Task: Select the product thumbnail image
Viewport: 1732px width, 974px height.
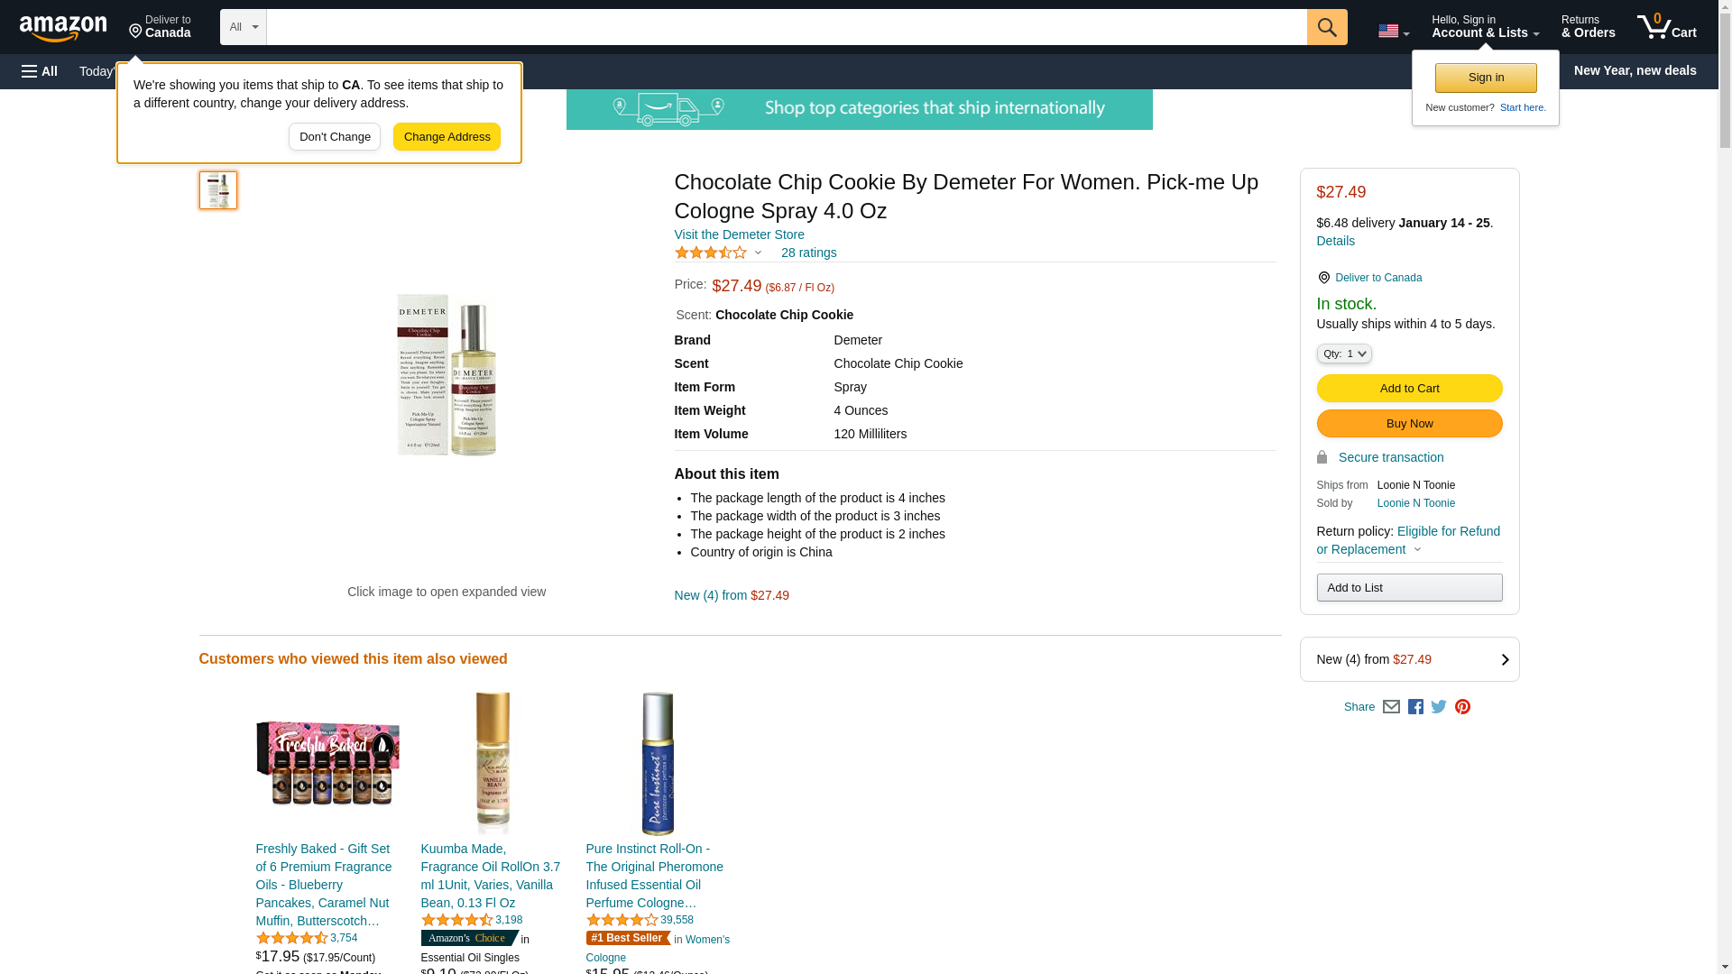Action: pos(218,190)
